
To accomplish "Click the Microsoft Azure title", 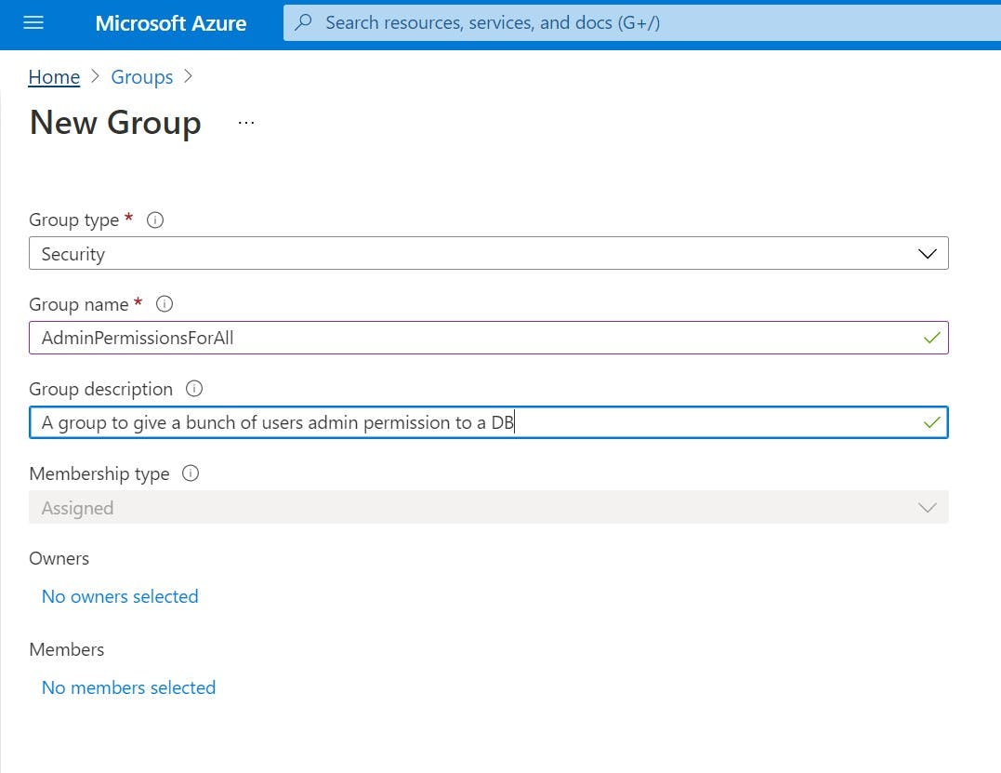I will [x=171, y=23].
